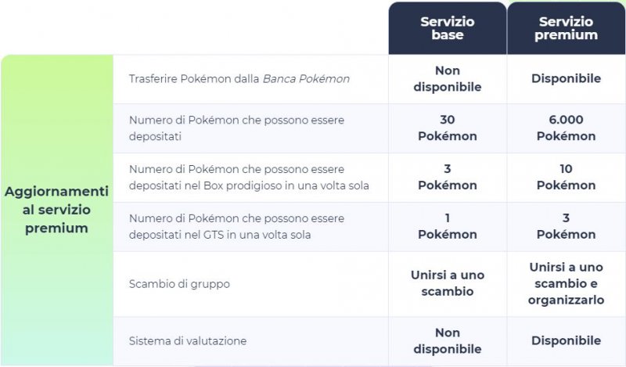The width and height of the screenshot is (626, 367).
Task: Click the 3 Pokémon base Box prodigioso cell
Action: (x=447, y=178)
